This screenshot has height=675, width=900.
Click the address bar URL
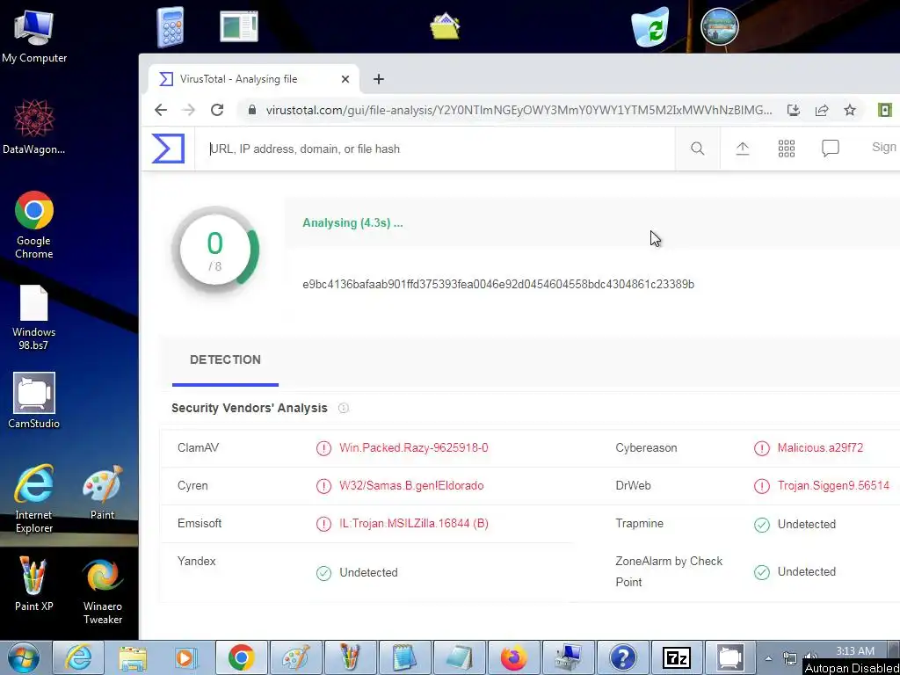pyautogui.click(x=519, y=110)
